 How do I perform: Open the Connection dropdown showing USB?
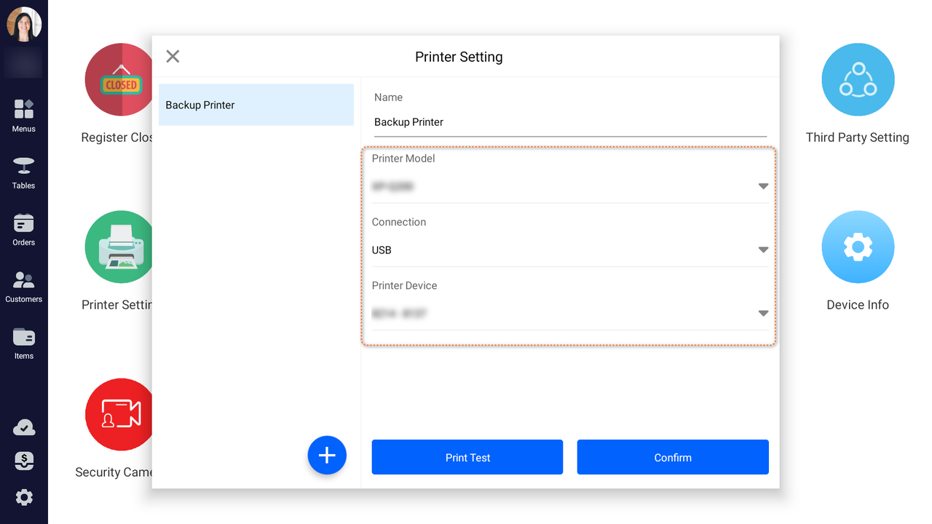coord(569,250)
